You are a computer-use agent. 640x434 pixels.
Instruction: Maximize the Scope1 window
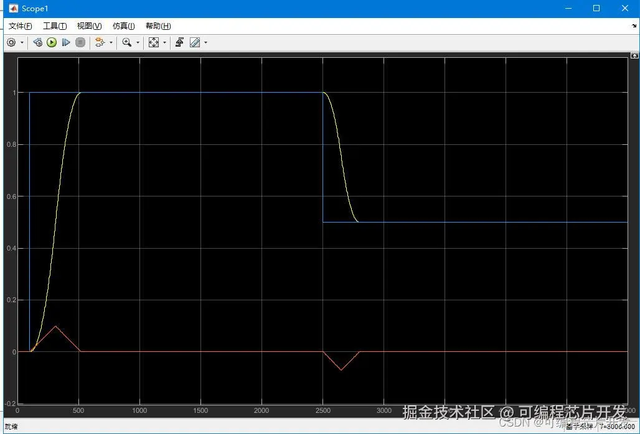click(x=596, y=8)
